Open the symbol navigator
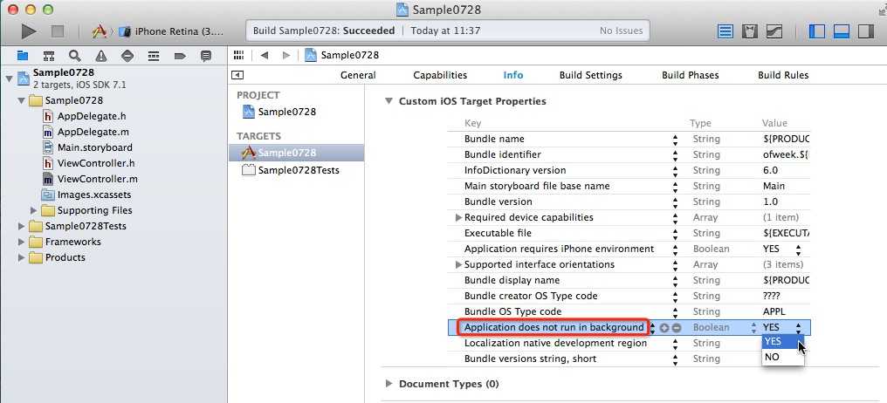Screen dimensions: 887x403 coord(49,56)
